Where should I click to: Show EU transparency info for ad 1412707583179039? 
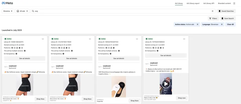[x=63, y=54]
